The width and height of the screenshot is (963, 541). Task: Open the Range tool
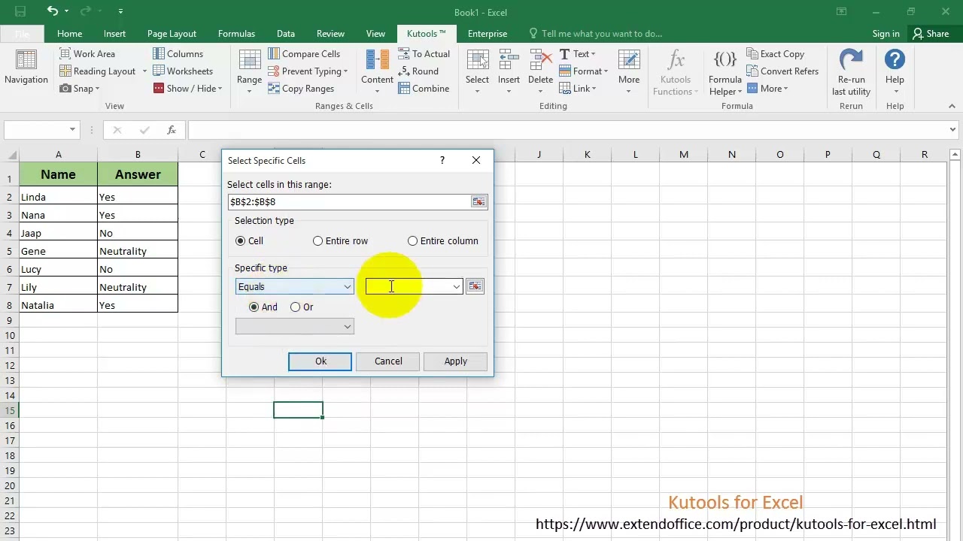249,71
